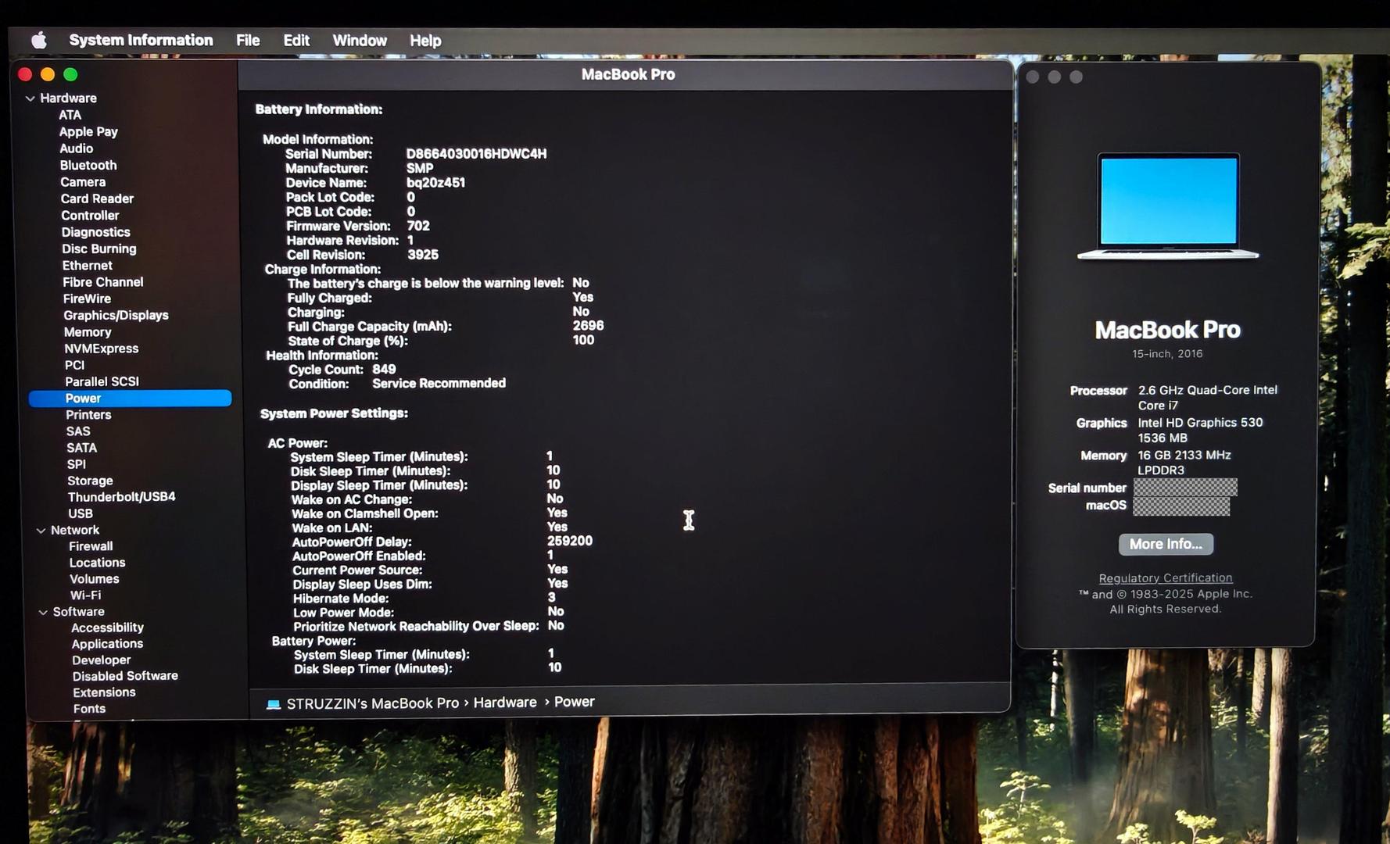Screen dimensions: 1390x844
Task: Click the MacBook Pro image thumbnail
Action: (1168, 206)
